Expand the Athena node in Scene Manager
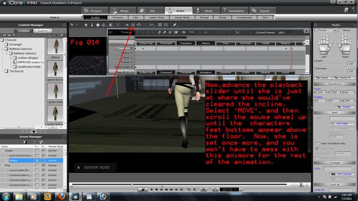Screen dimensions: 358x201 (x=7, y=160)
